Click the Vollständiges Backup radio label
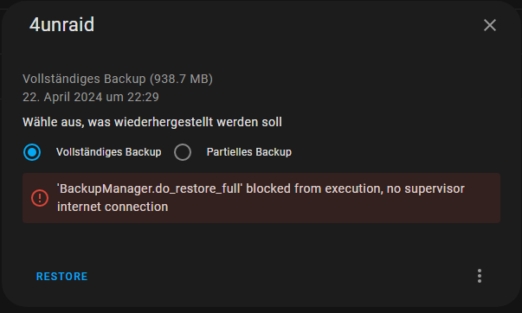Image resolution: width=522 pixels, height=313 pixels. [108, 152]
